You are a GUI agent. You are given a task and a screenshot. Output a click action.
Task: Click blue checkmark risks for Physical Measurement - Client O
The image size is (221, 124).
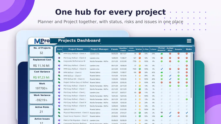pyautogui.click(x=187, y=113)
